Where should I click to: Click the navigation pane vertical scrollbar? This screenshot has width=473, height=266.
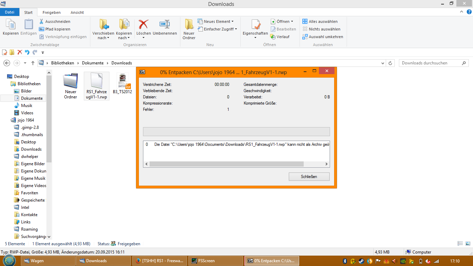(x=49, y=119)
